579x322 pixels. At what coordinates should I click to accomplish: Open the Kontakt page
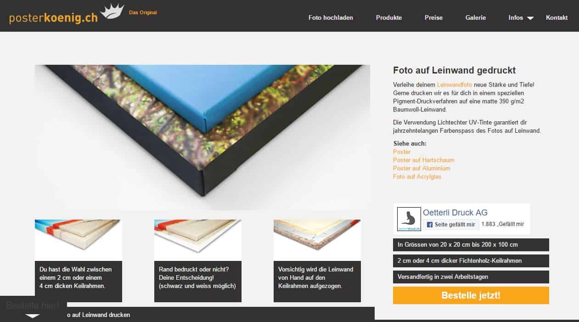(557, 17)
